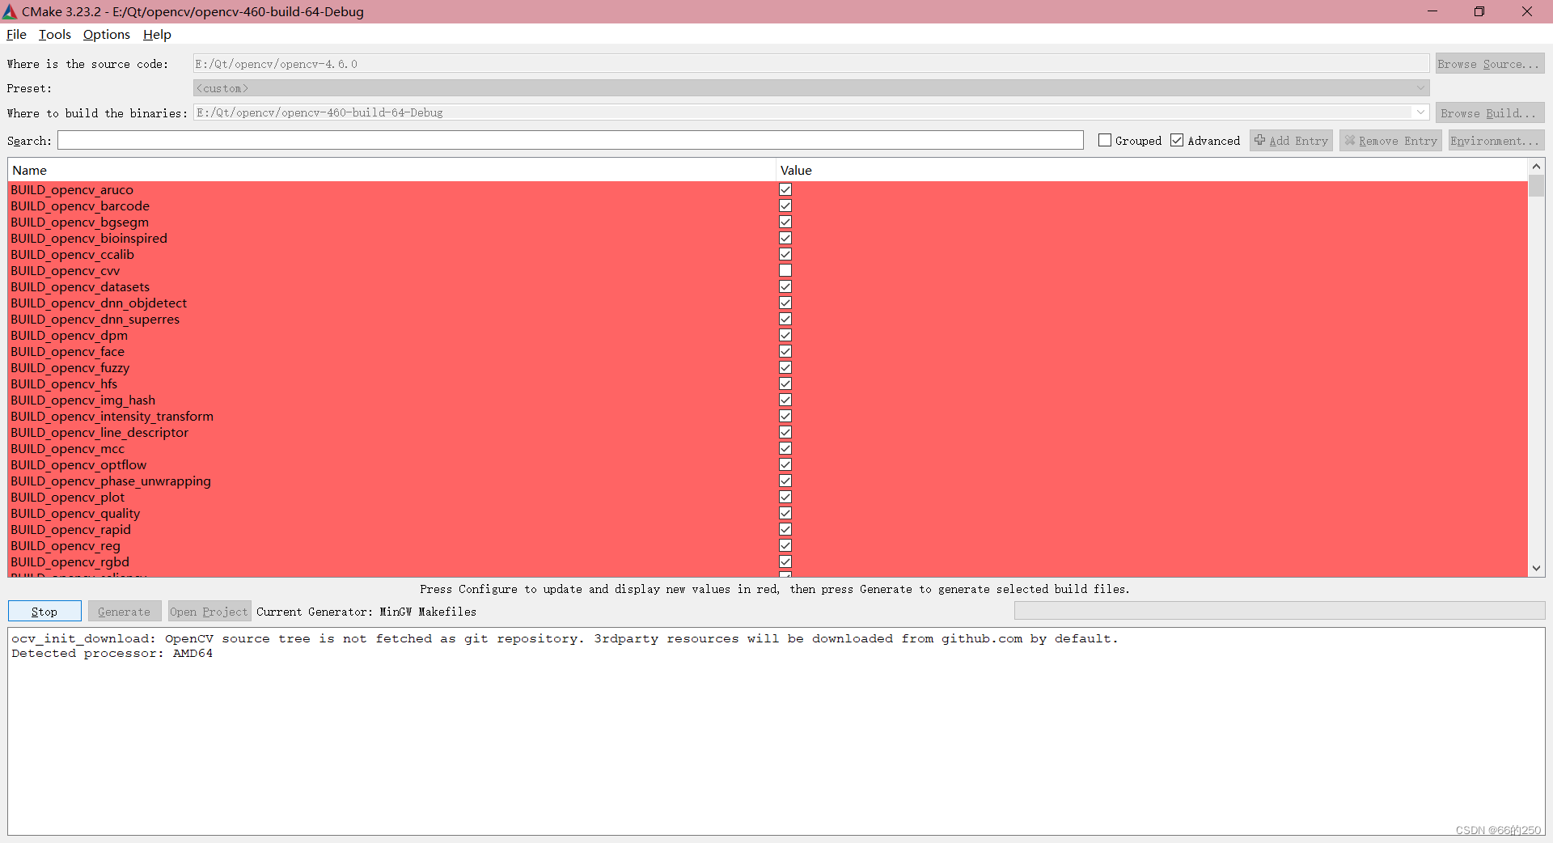Image resolution: width=1553 pixels, height=843 pixels.
Task: Toggle the Advanced checkbox
Action: [1177, 141]
